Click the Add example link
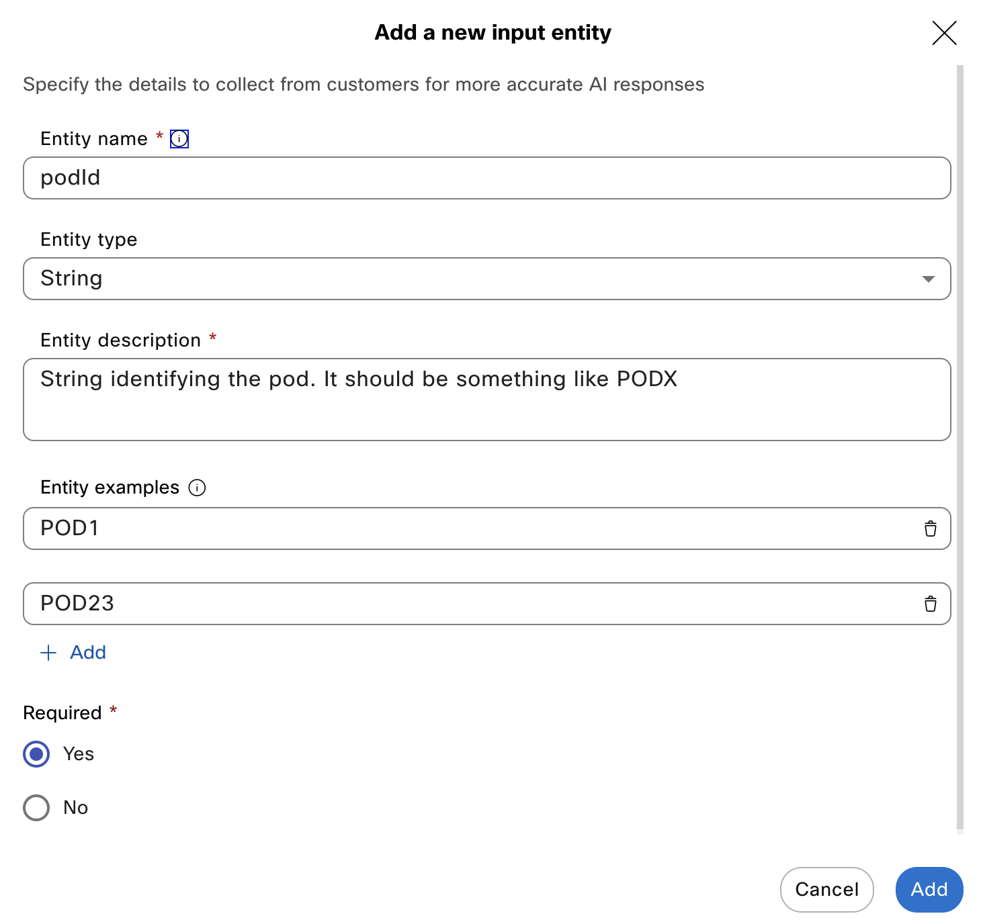 click(x=73, y=653)
